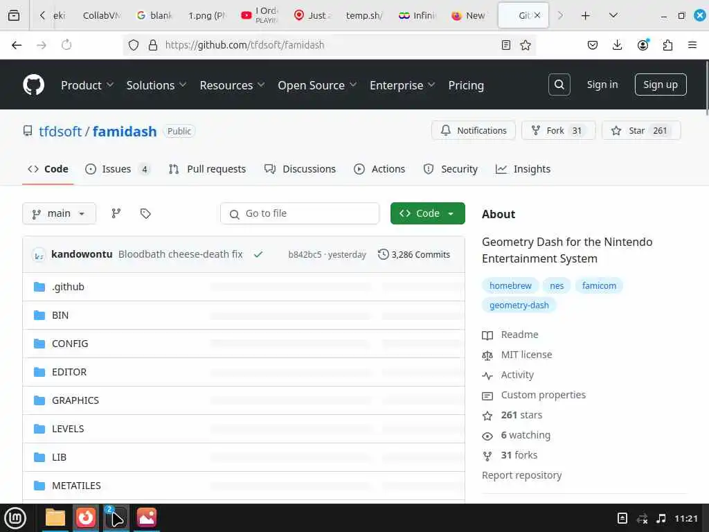Open the Pricing link
Viewport: 709px width, 532px height.
pos(466,85)
